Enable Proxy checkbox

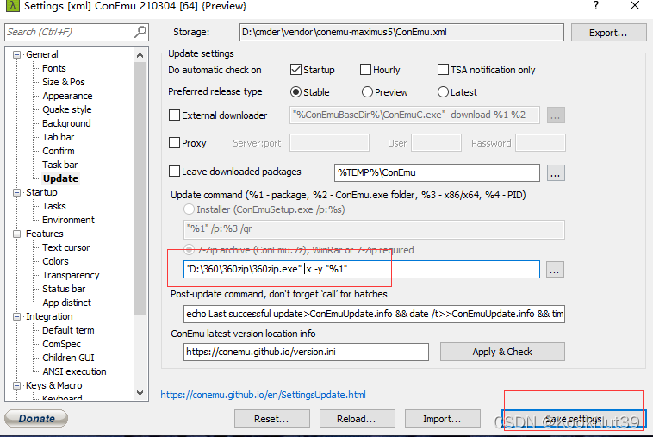[x=175, y=143]
